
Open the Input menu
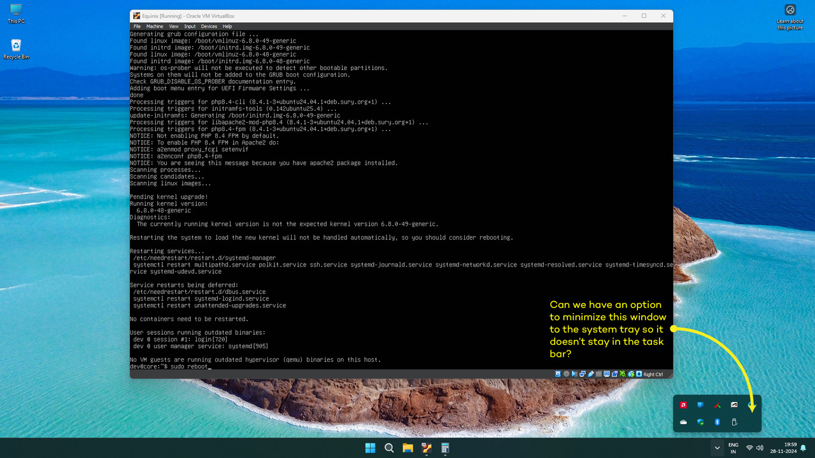190,26
